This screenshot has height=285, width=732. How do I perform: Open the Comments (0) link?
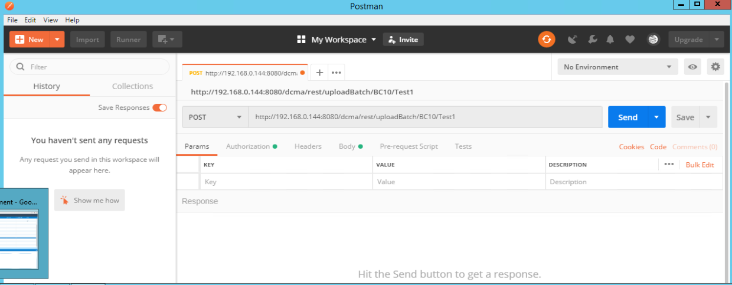695,147
